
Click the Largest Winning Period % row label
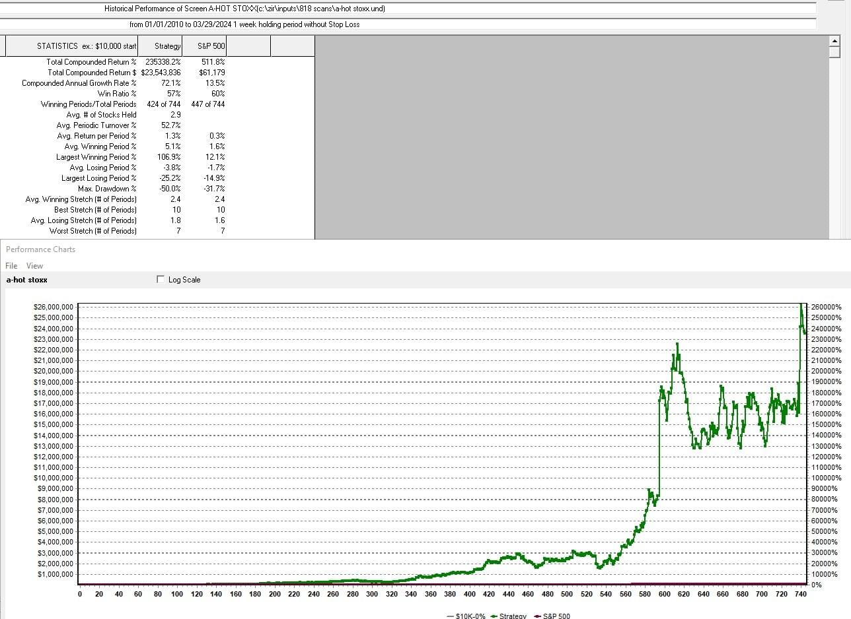tap(96, 157)
